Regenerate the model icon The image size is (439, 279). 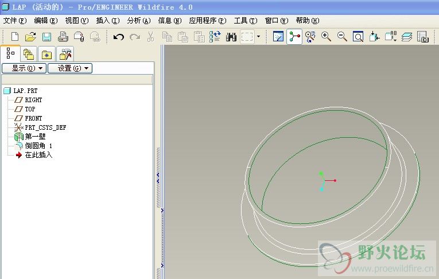click(x=215, y=37)
